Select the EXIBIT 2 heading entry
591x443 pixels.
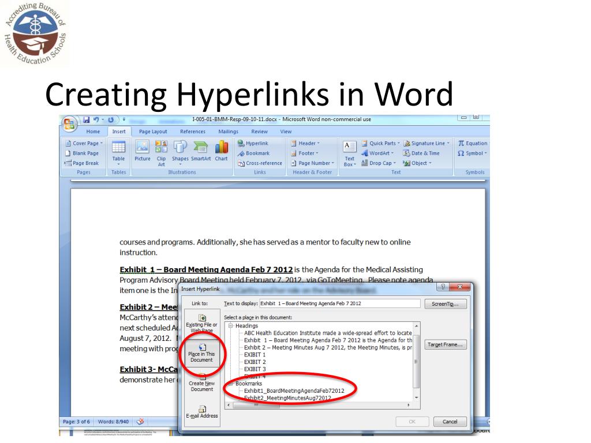pyautogui.click(x=255, y=362)
